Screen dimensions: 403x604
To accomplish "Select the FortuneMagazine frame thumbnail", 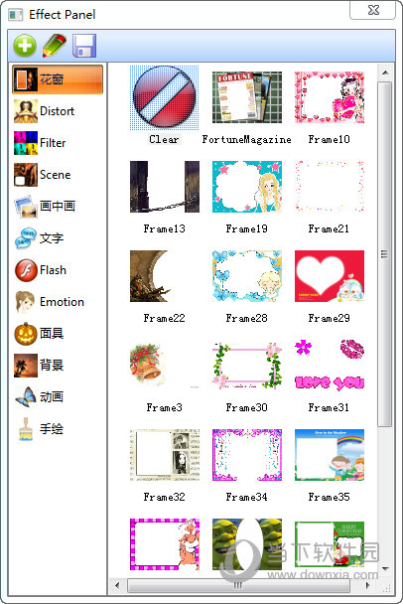I will point(247,97).
